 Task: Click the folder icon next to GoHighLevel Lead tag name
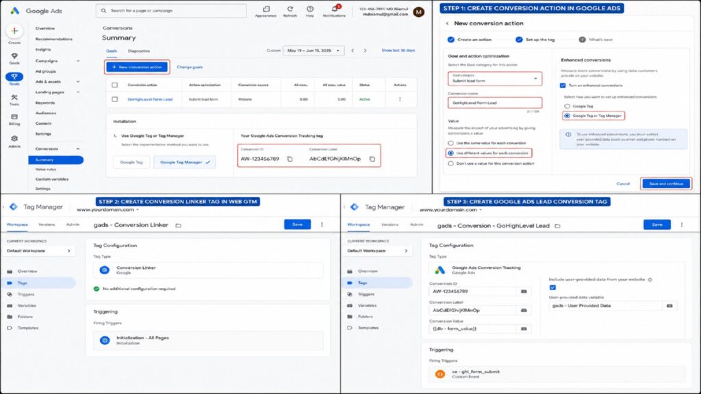[x=557, y=226]
